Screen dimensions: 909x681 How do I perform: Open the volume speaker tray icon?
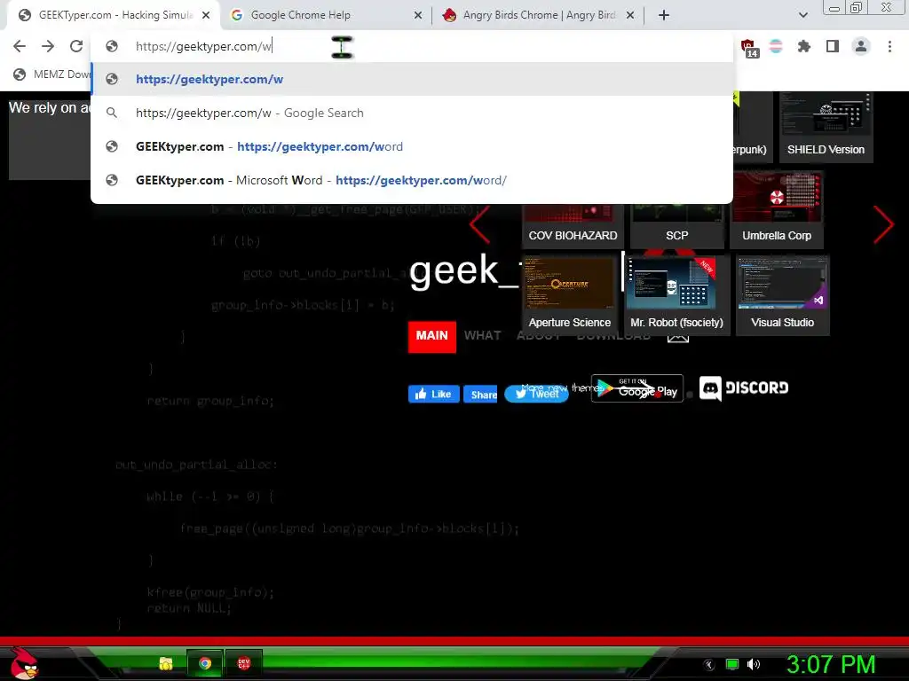(x=754, y=664)
